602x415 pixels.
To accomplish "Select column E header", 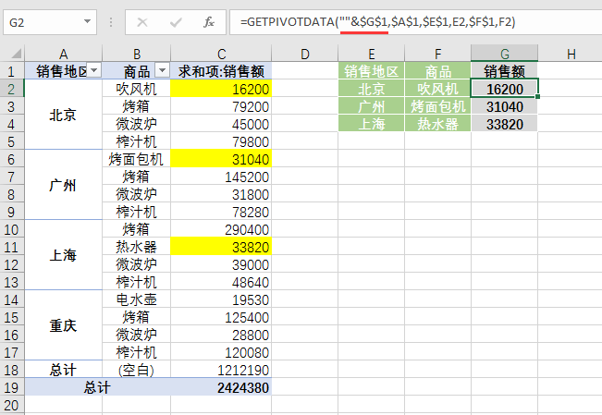I will pyautogui.click(x=371, y=54).
